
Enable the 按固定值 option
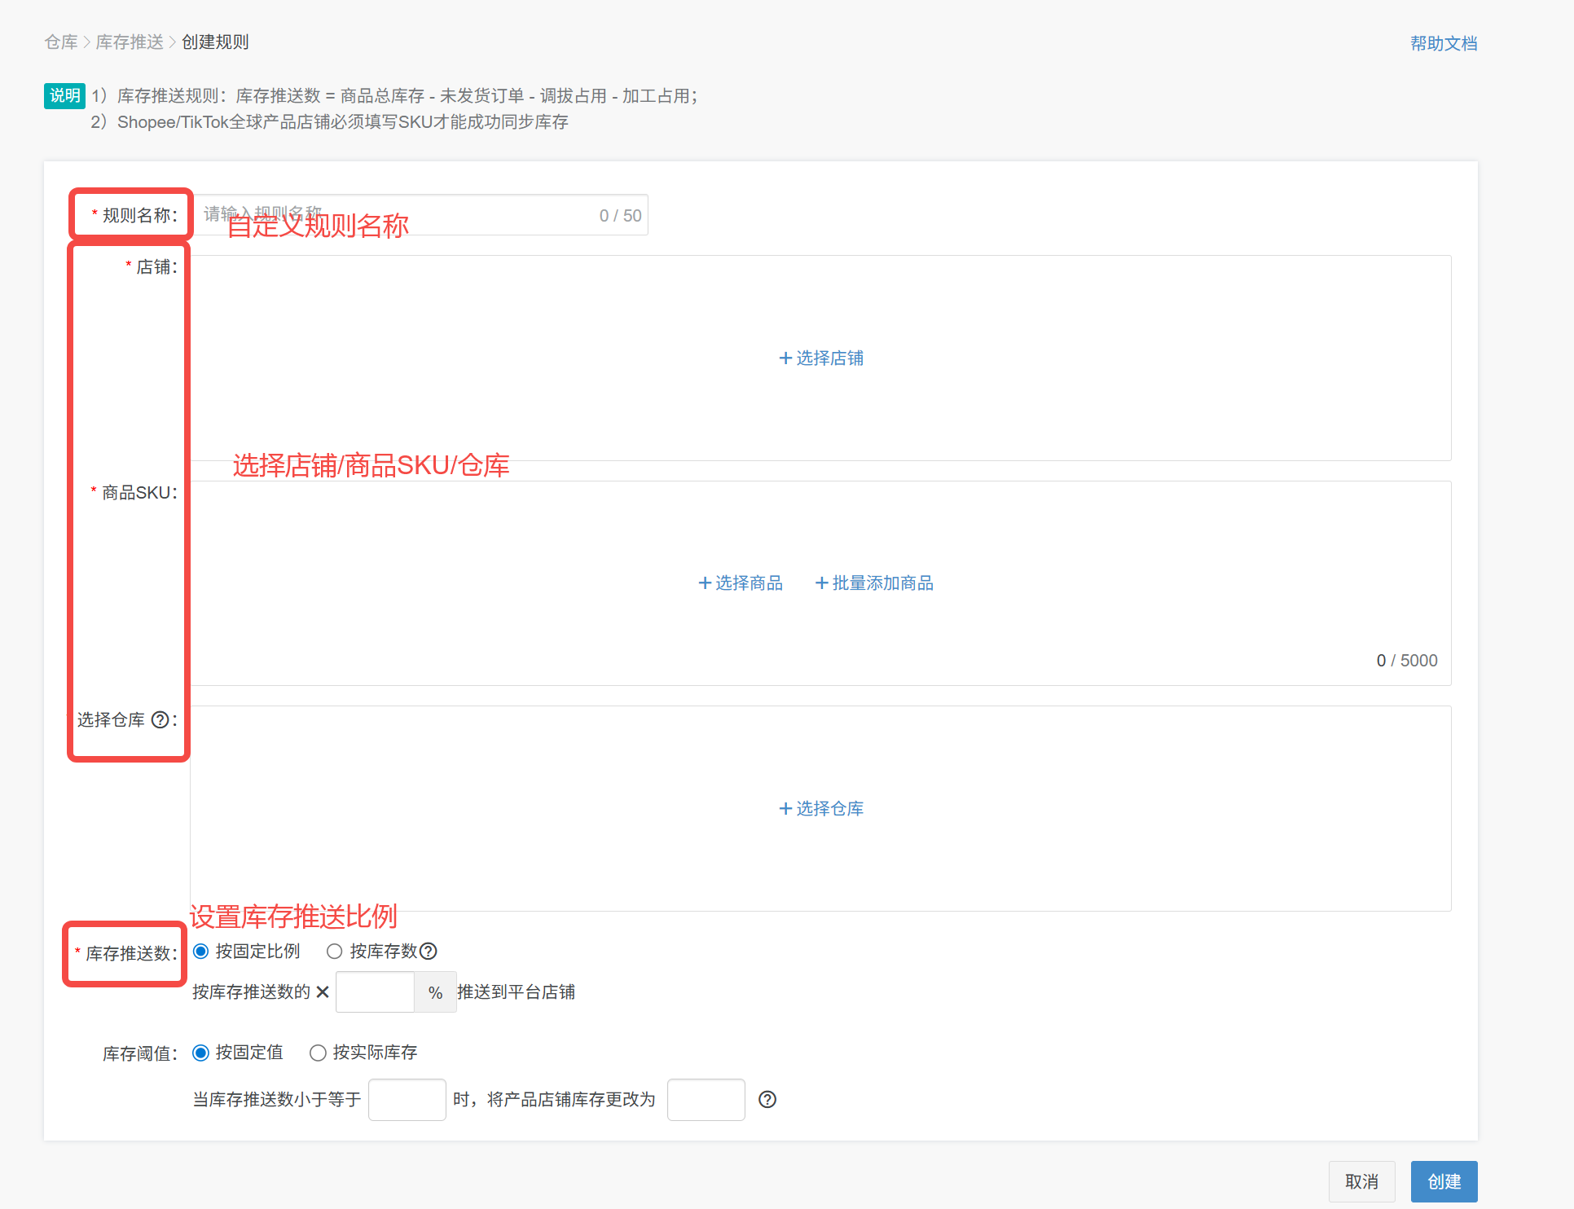(x=200, y=1053)
